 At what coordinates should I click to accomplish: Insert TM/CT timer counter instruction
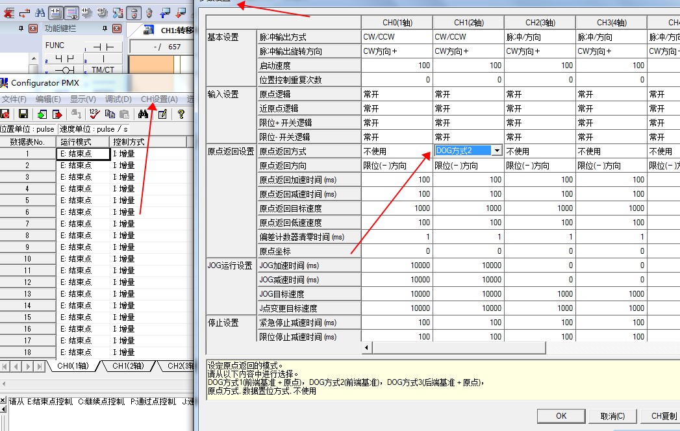tap(103, 70)
